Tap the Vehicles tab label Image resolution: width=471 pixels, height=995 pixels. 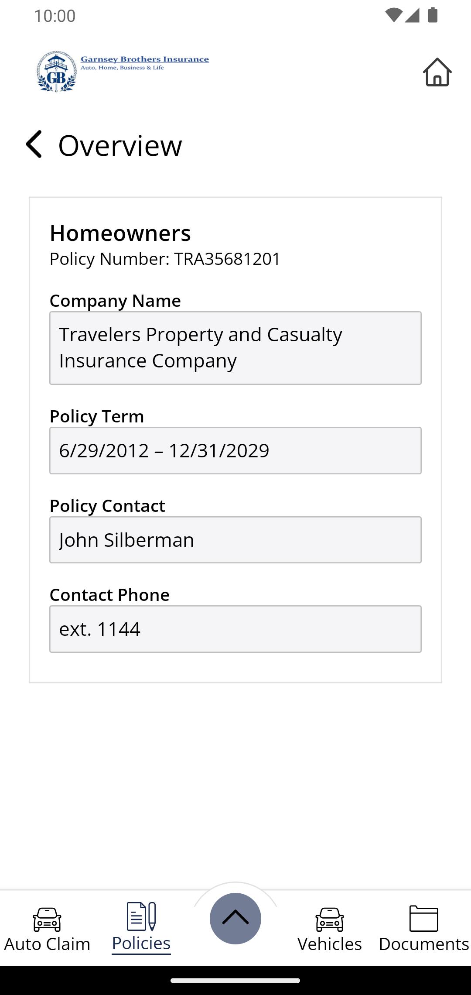[330, 944]
